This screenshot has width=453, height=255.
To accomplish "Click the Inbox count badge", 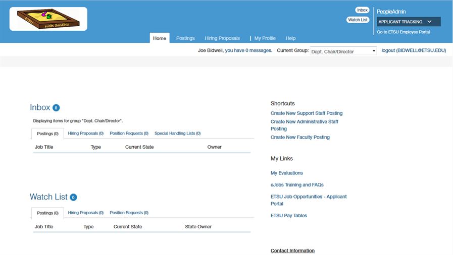I will pos(56,108).
